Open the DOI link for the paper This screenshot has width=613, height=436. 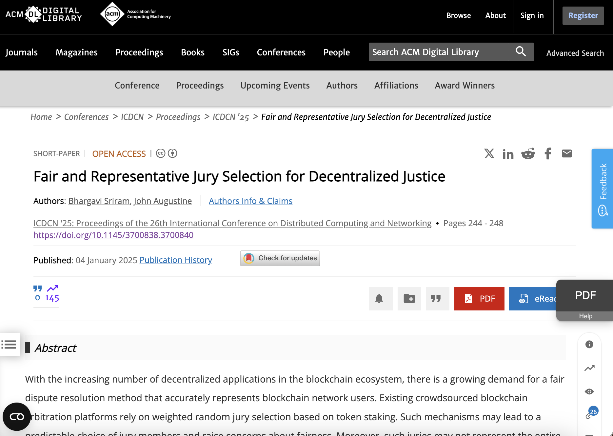point(113,235)
